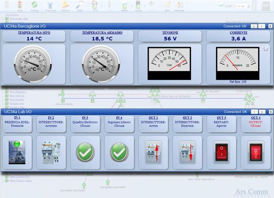The height and width of the screenshot is (198, 274).
Task: Go to previous device in Barcaglione panel
Action: pyautogui.click(x=254, y=26)
